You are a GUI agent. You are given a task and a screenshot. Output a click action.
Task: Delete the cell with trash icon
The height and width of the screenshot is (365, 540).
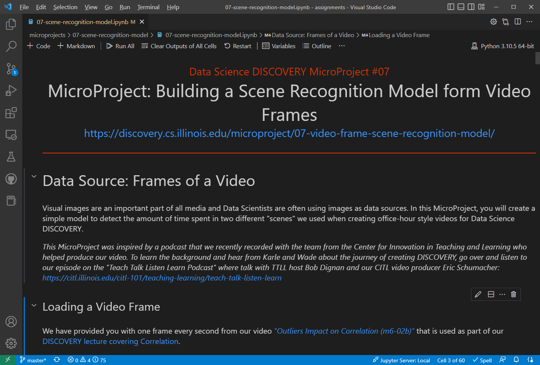(x=514, y=294)
